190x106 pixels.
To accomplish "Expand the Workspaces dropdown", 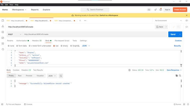I will 19,10.
